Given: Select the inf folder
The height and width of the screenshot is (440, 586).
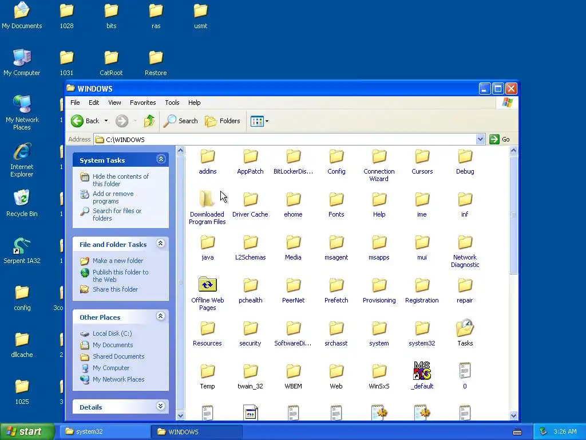Looking at the screenshot, I should pos(465,205).
